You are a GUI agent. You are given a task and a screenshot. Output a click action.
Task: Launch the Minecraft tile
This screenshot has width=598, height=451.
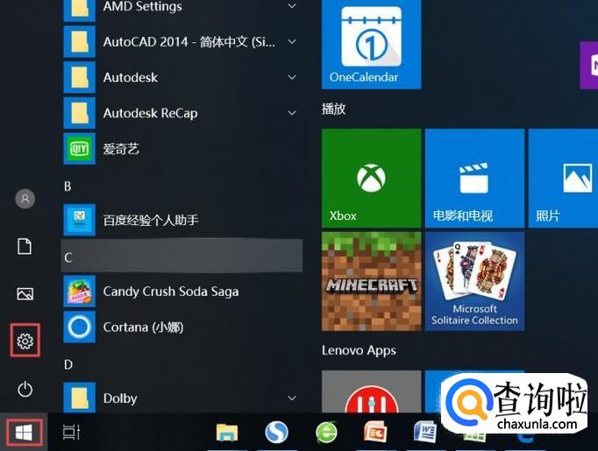tap(371, 281)
